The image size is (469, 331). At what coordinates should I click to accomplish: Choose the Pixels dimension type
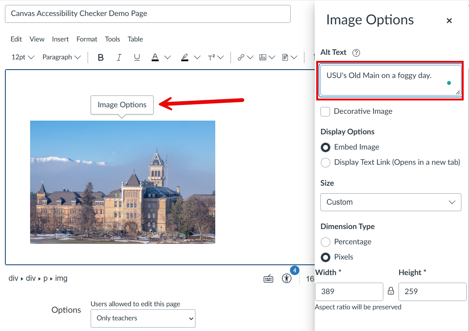point(325,257)
